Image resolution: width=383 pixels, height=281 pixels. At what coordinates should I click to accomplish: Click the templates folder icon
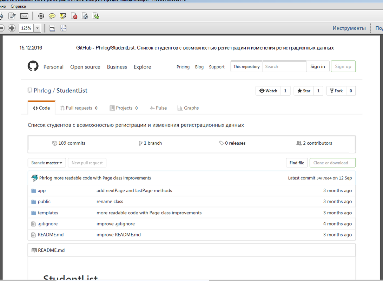(x=34, y=213)
